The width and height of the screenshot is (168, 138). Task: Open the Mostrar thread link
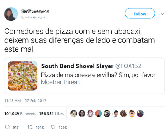(61, 82)
